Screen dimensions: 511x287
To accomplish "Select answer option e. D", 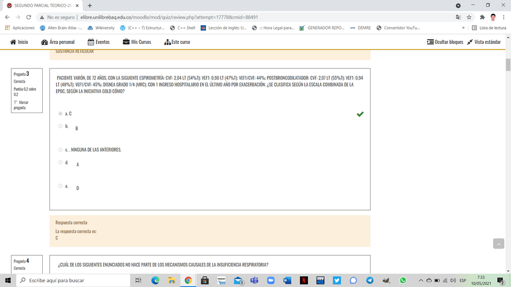I will (x=60, y=186).
